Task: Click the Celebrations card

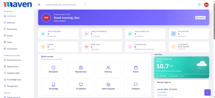Action: click(145, 47)
